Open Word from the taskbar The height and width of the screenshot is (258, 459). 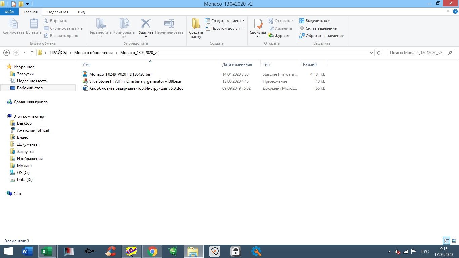27,251
